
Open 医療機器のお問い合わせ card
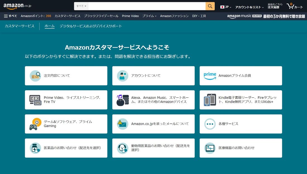tap(241, 148)
